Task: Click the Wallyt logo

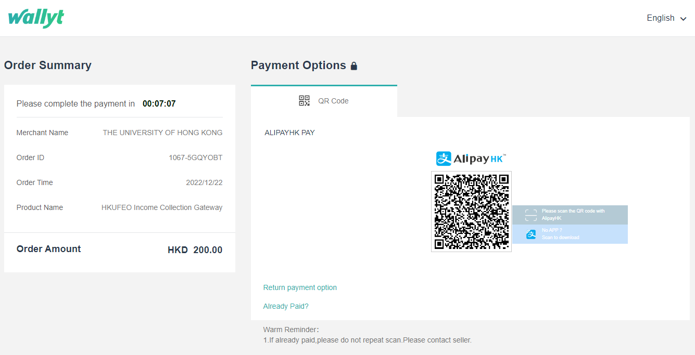Action: 36,18
